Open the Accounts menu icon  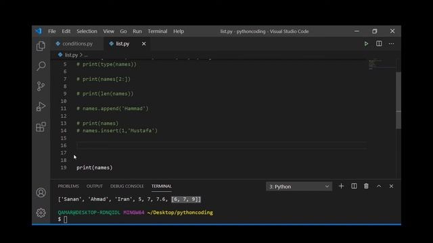[x=41, y=192]
